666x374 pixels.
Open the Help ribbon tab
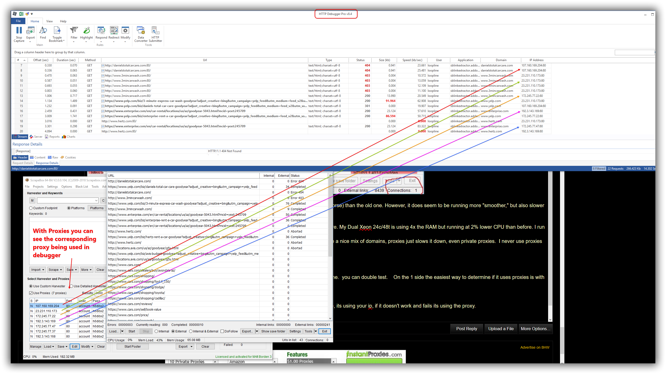(63, 22)
